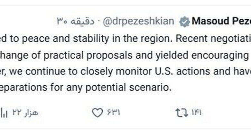251x134 pixels.
Task: Like the tweet with the heart icon
Action: pyautogui.click(x=97, y=113)
